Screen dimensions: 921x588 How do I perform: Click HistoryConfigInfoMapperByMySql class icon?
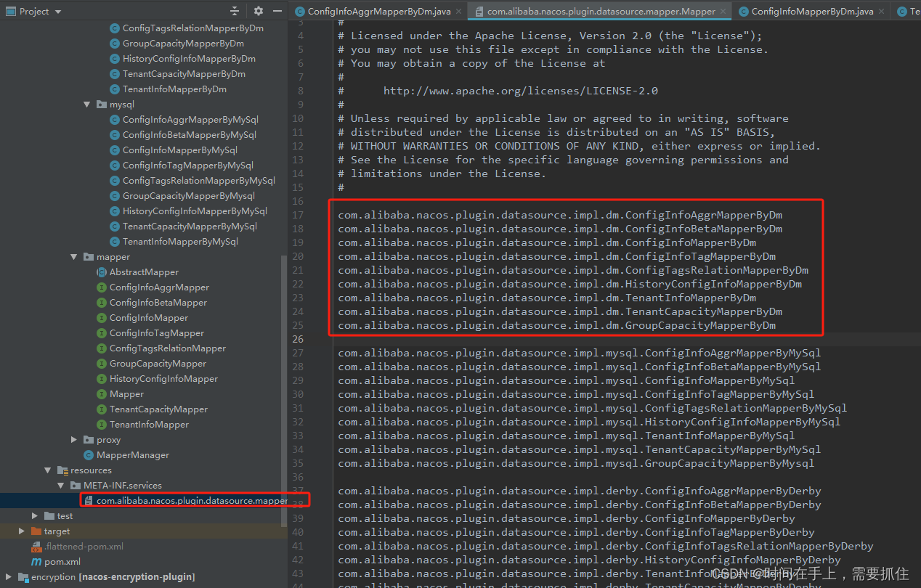coord(115,211)
